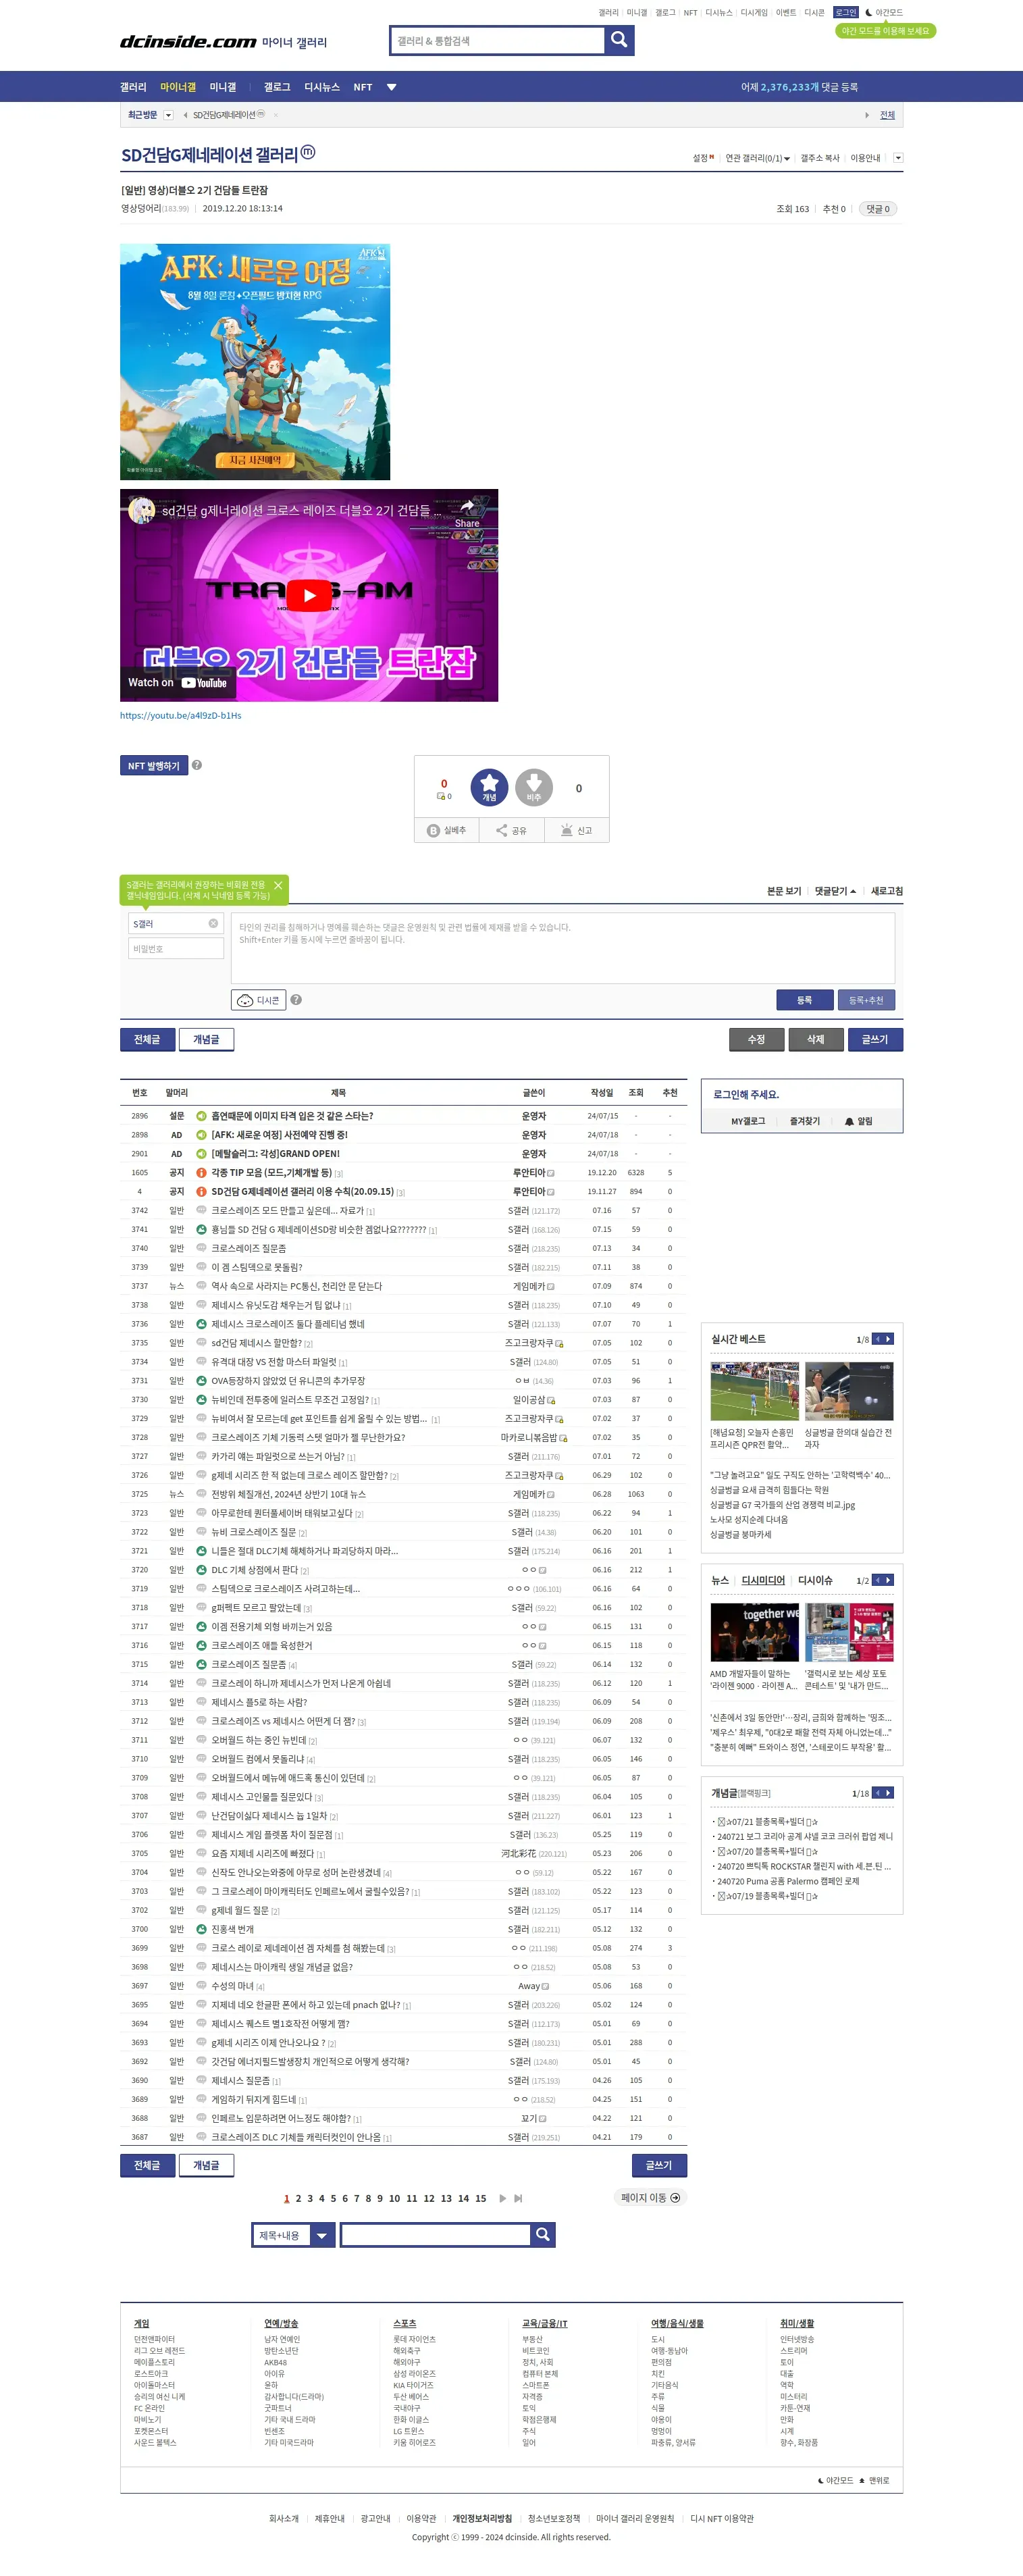Close the green S갤러 nickname tooltip

coord(278,885)
